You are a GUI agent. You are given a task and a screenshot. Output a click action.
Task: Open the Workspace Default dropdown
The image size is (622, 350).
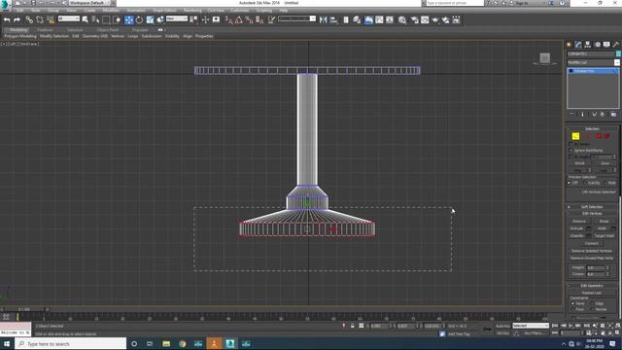[90, 3]
